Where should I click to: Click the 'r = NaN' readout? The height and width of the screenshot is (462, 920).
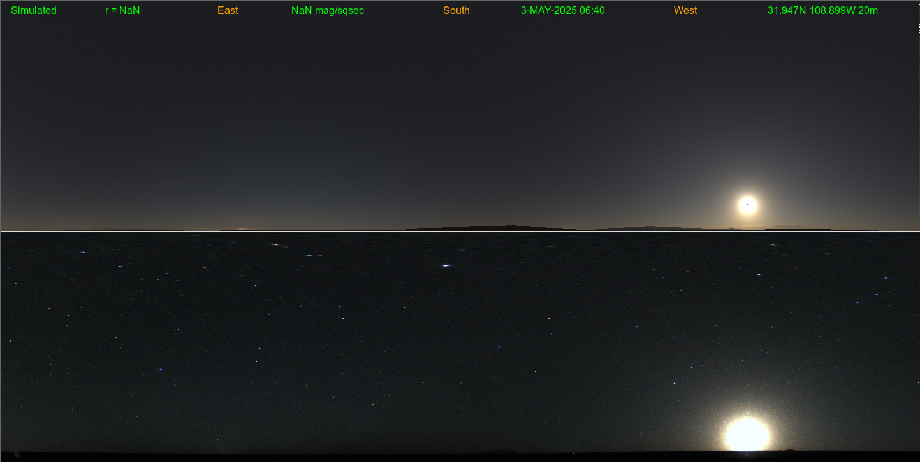pyautogui.click(x=122, y=11)
